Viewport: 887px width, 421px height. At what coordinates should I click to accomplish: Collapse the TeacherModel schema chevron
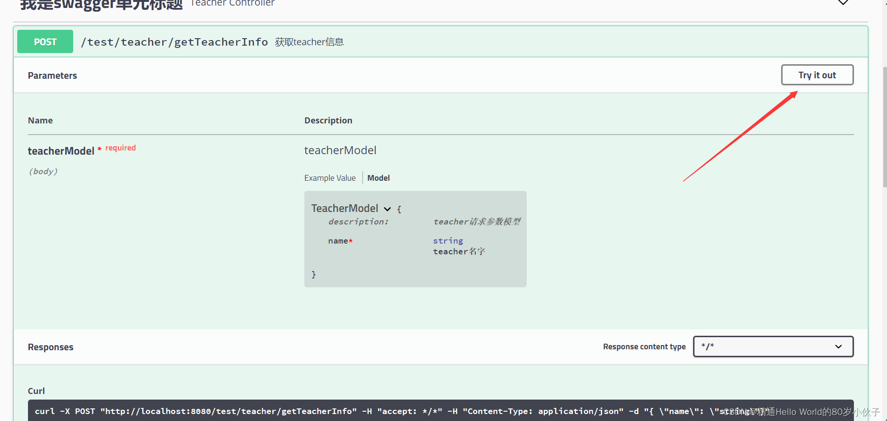[x=387, y=209]
